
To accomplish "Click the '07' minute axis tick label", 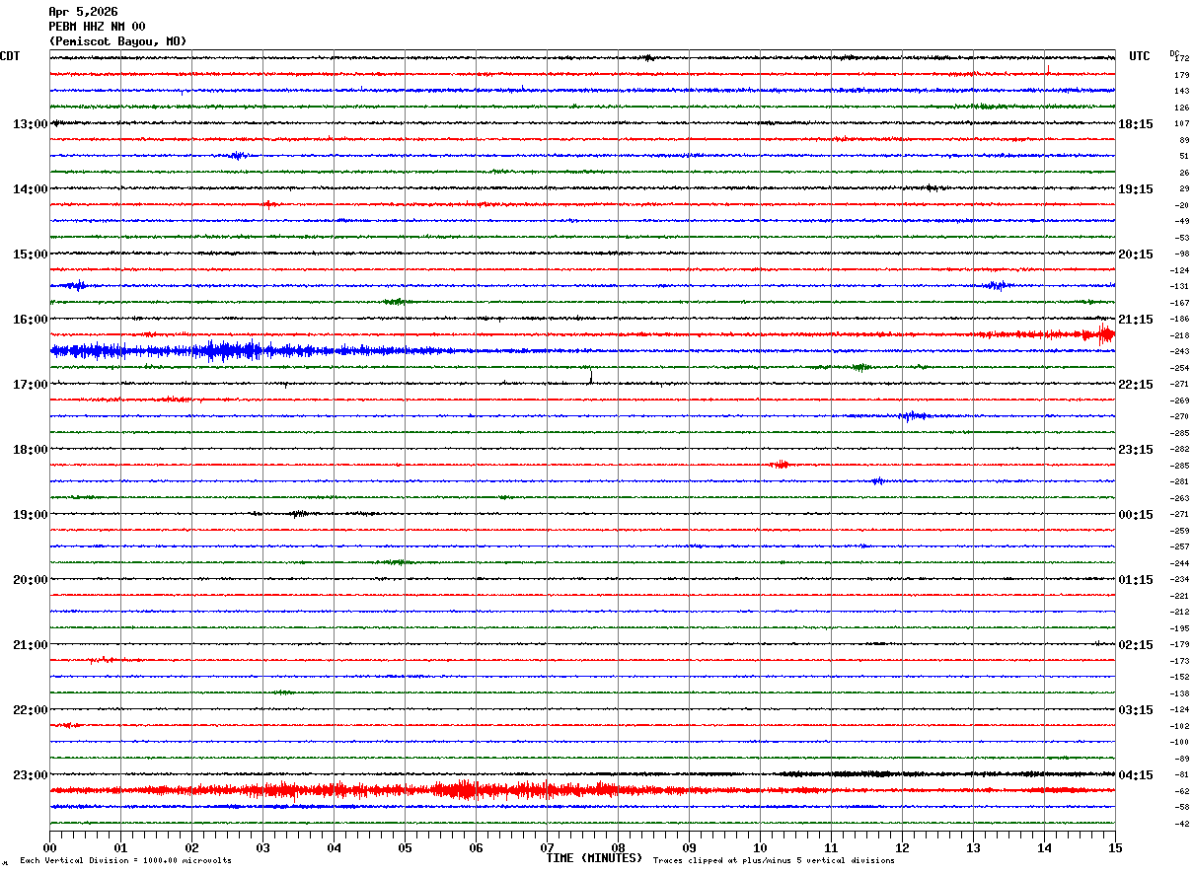I will [x=547, y=847].
